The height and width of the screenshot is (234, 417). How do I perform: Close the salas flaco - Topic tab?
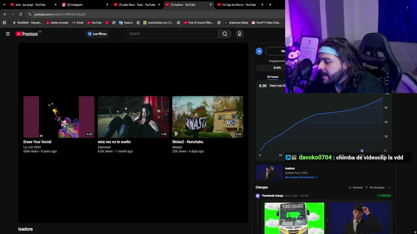(159, 5)
